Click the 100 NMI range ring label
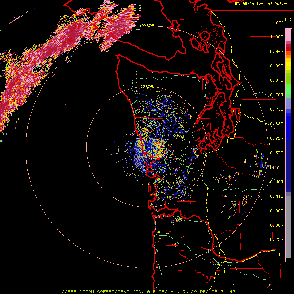 147,26
